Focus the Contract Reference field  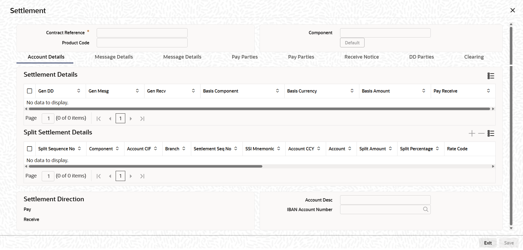[x=142, y=33]
